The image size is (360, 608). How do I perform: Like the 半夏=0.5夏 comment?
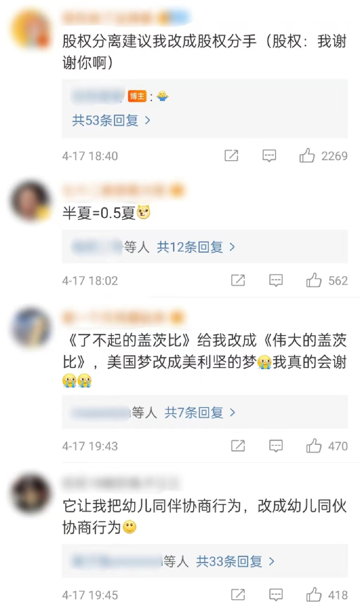click(314, 281)
